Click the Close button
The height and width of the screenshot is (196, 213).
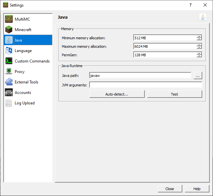click(x=170, y=189)
